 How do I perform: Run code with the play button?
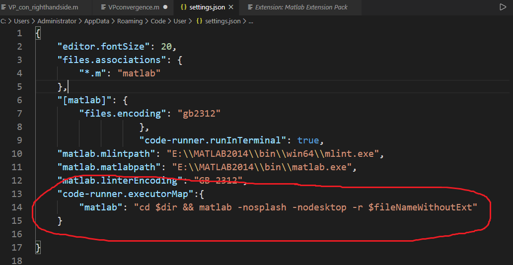coord(503,7)
